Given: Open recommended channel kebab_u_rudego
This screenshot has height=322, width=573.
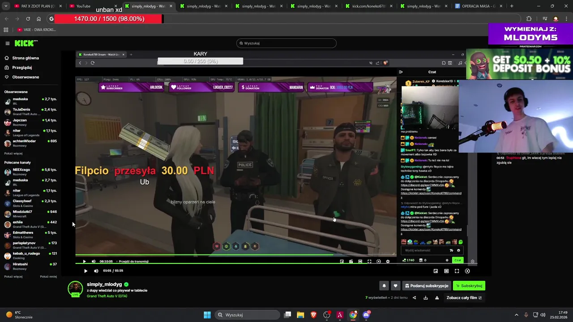Looking at the screenshot, I should (30, 255).
